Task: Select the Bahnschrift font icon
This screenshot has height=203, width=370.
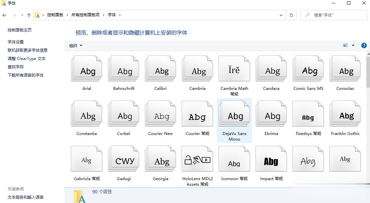Action: [x=124, y=69]
